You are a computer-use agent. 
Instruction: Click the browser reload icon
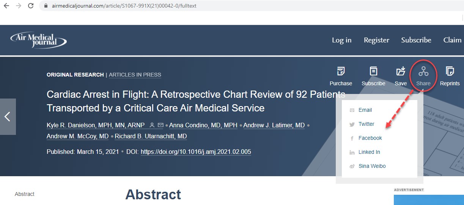click(x=31, y=6)
